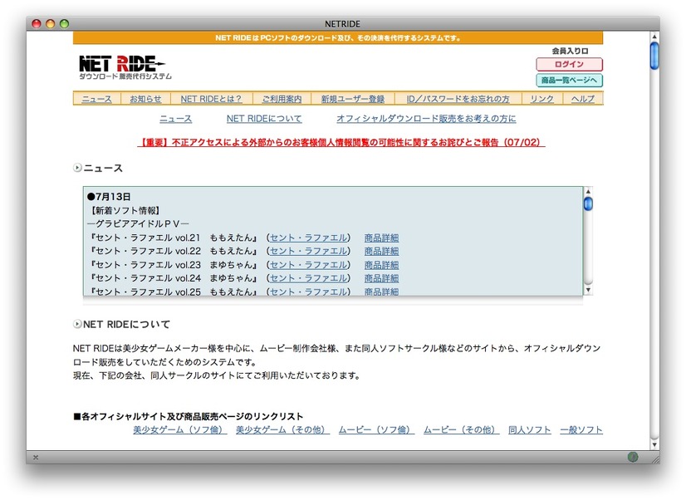
Task: Click the ログイン button
Action: point(569,64)
